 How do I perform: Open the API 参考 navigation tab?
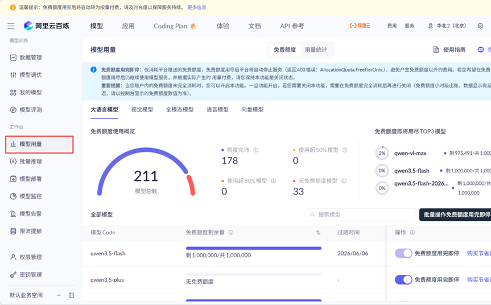[x=292, y=26]
